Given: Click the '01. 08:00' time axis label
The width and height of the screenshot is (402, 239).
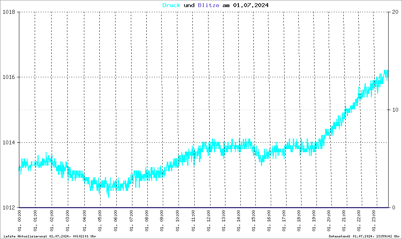Looking at the screenshot, I should (147, 221).
